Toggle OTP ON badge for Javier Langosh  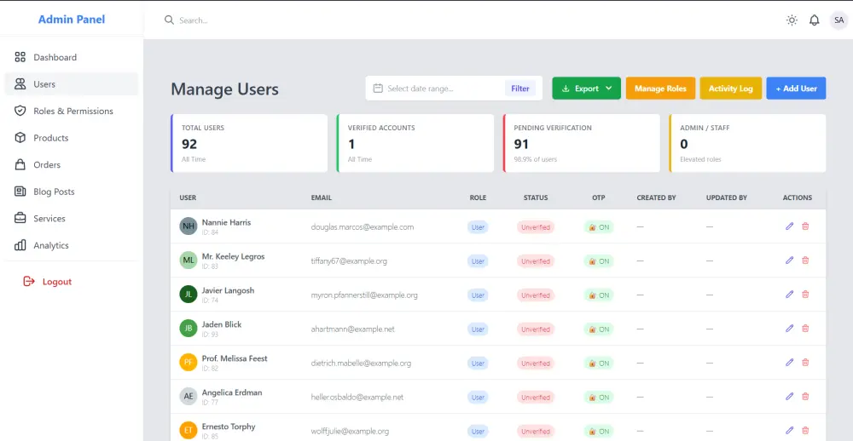(599, 295)
